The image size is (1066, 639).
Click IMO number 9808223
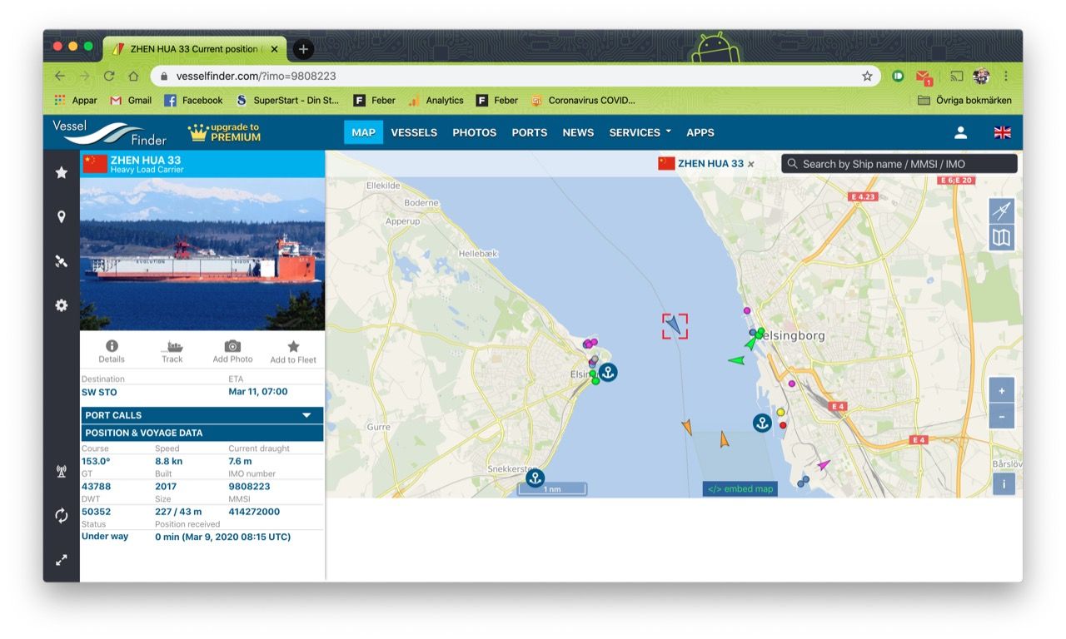pos(250,486)
